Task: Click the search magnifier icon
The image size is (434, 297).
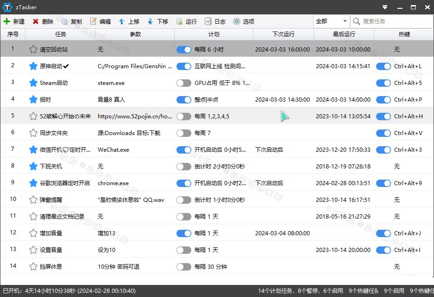Action: point(356,21)
